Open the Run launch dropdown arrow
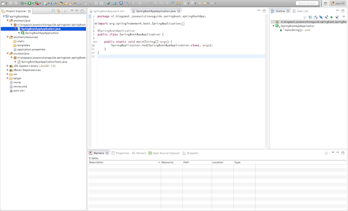Image resolution: width=348 pixels, height=211 pixels. coord(33,3)
